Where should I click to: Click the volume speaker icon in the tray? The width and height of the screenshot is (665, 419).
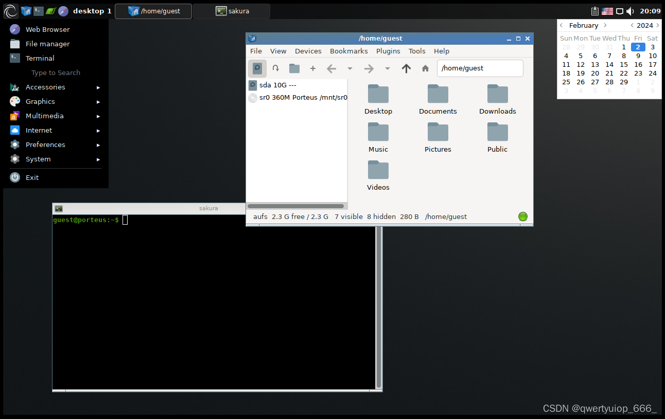[x=630, y=10]
